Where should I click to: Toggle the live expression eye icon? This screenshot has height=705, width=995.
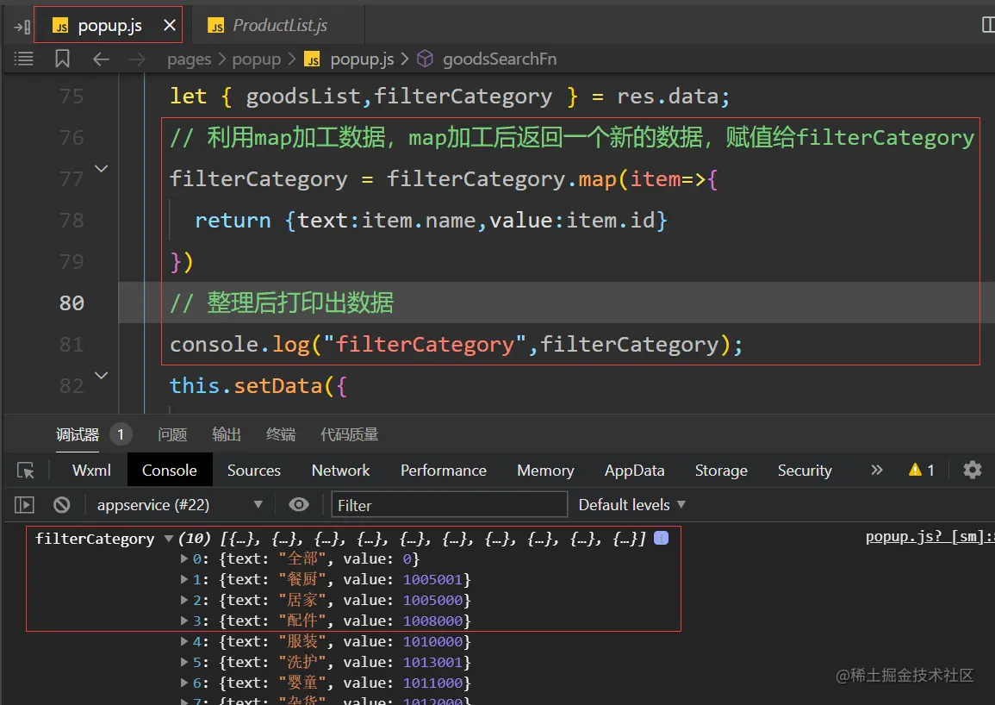[299, 504]
